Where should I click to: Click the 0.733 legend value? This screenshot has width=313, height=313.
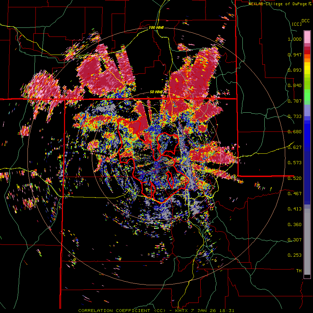coord(295,117)
